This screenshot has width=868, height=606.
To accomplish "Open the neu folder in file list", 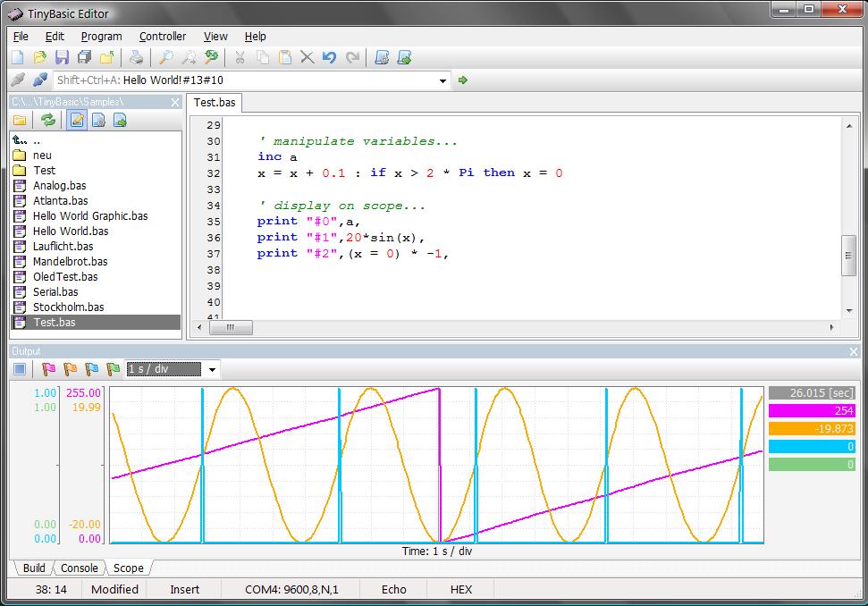I will (42, 156).
